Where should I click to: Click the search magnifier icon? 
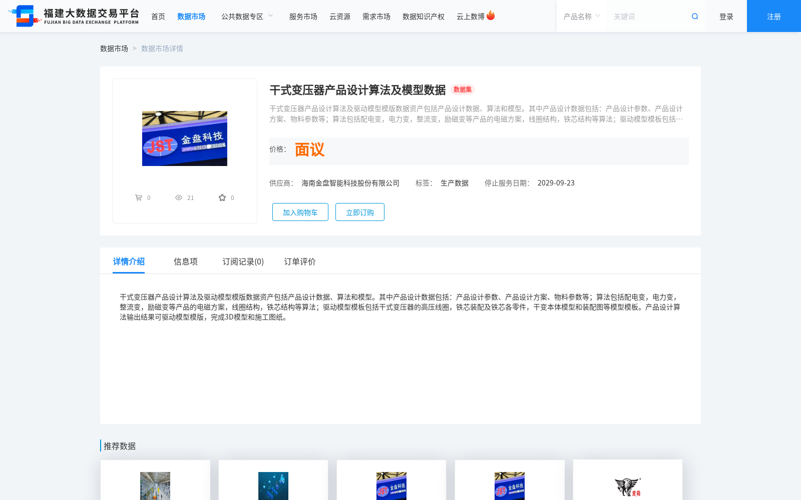point(695,16)
